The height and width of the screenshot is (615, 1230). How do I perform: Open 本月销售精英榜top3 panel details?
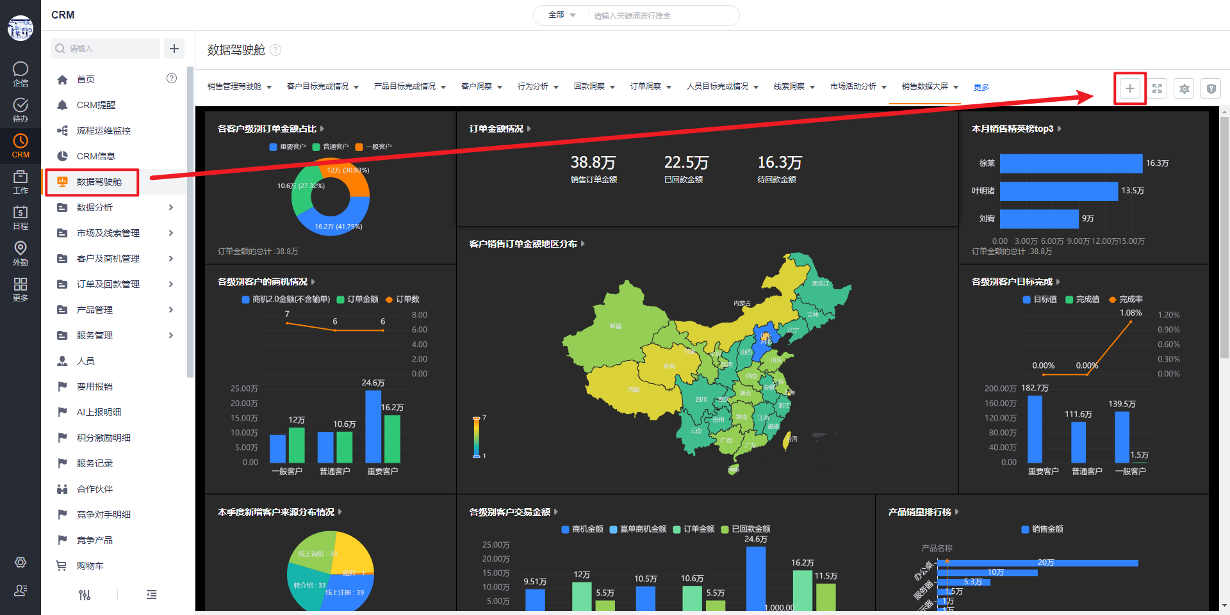(1060, 129)
